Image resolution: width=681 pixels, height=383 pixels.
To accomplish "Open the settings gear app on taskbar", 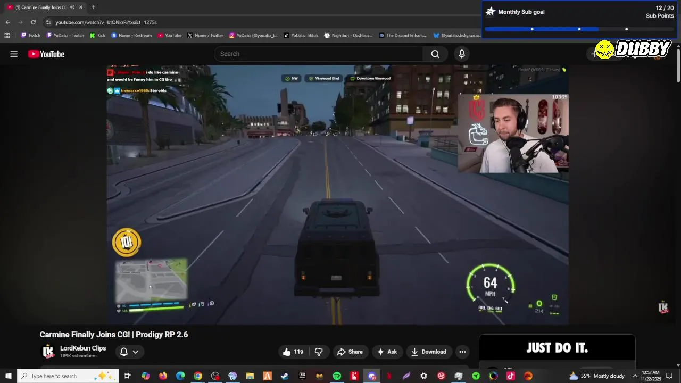I will point(423,376).
